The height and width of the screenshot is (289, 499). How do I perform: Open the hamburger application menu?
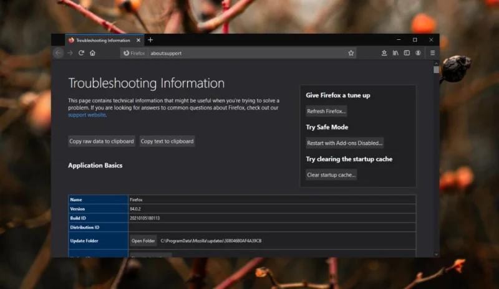click(x=432, y=53)
